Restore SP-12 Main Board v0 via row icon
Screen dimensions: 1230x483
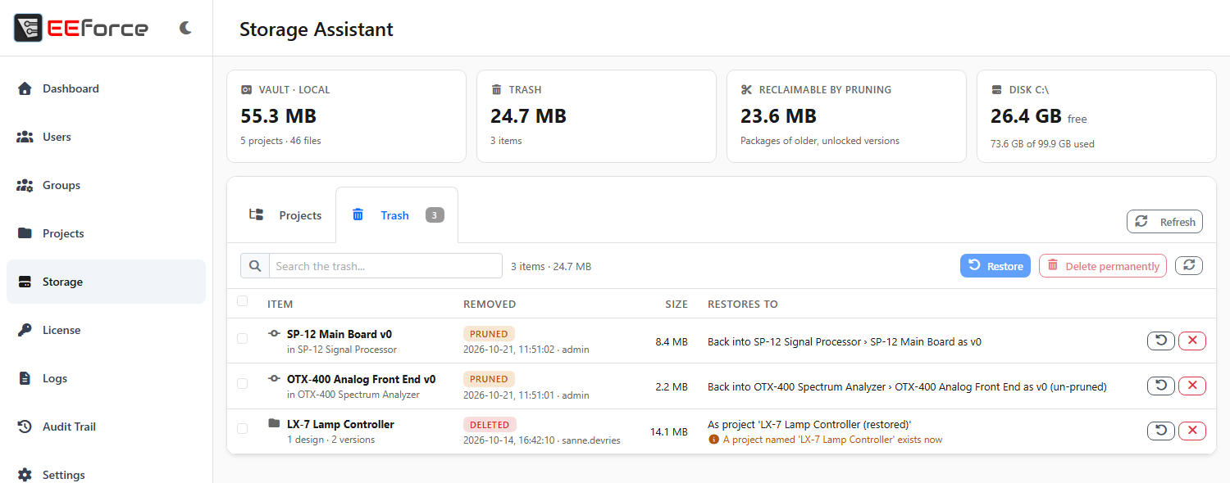pyautogui.click(x=1161, y=341)
